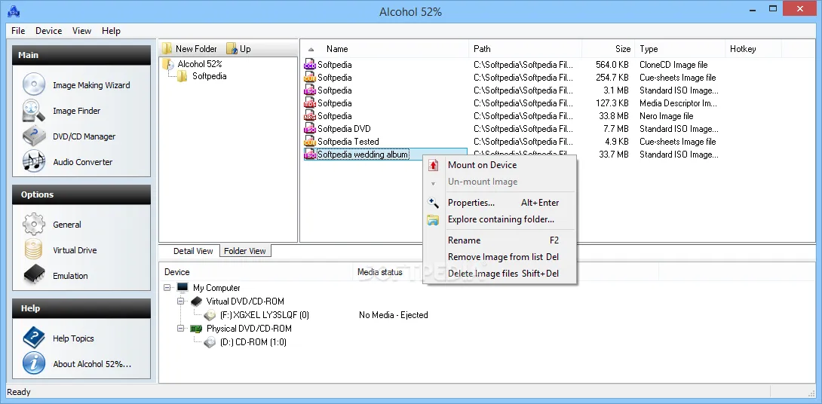Viewport: 822px width, 404px height.
Task: Collapse the Physical DVD/CD-ROM node
Action: pyautogui.click(x=181, y=329)
